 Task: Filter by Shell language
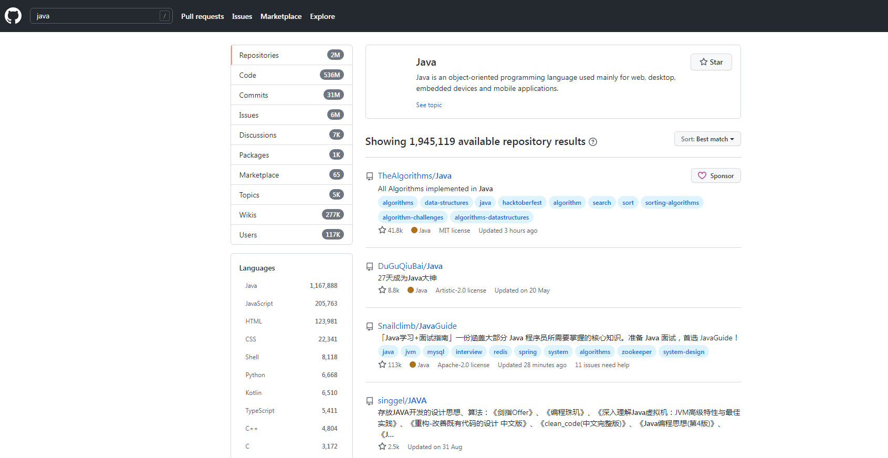pos(291,357)
